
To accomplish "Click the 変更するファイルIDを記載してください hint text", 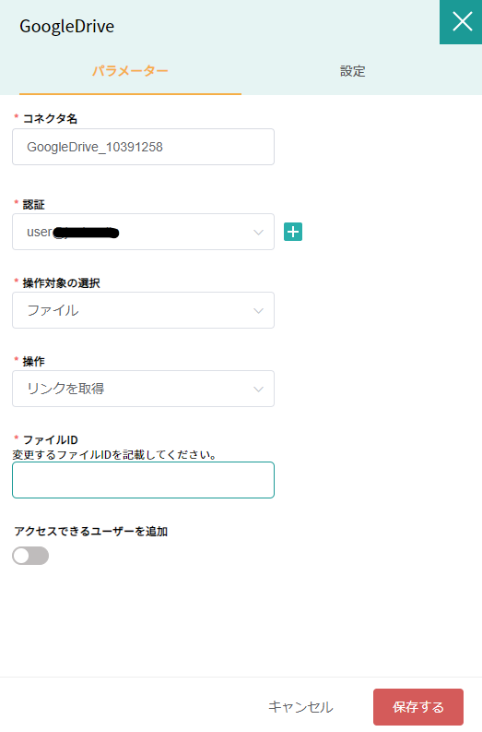I will pos(114,455).
